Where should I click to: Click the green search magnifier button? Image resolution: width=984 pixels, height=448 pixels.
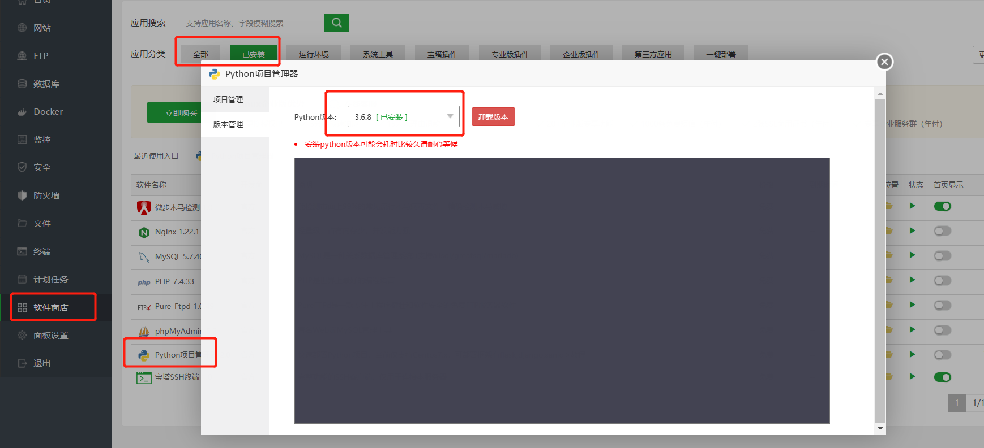click(336, 23)
